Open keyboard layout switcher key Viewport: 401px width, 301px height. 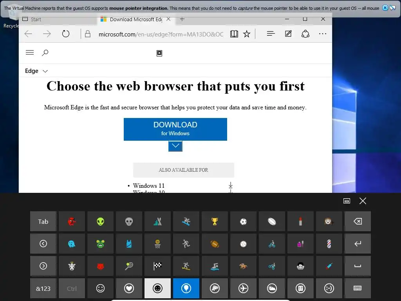click(358, 288)
